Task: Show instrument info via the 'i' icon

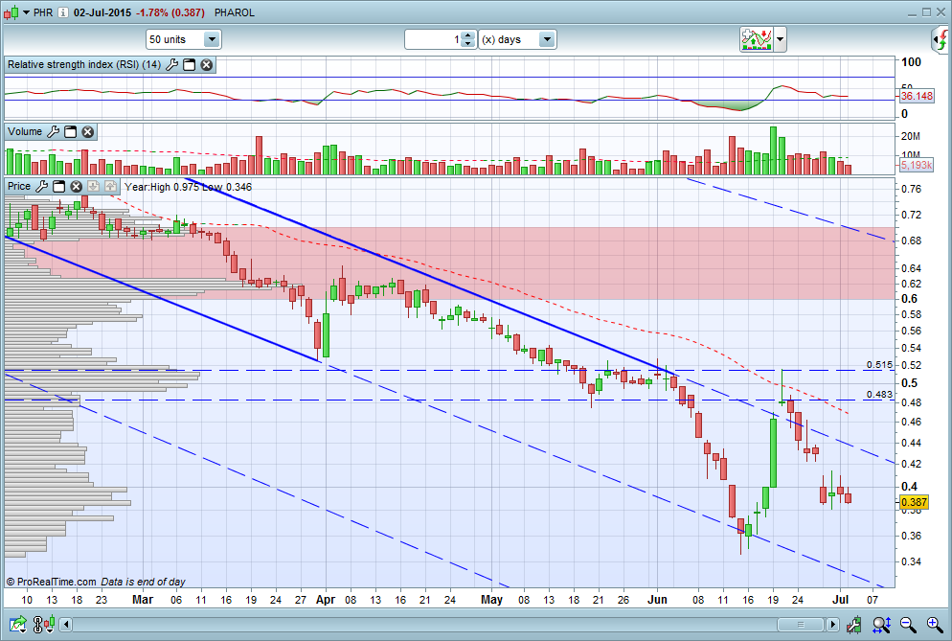Action: (63, 12)
